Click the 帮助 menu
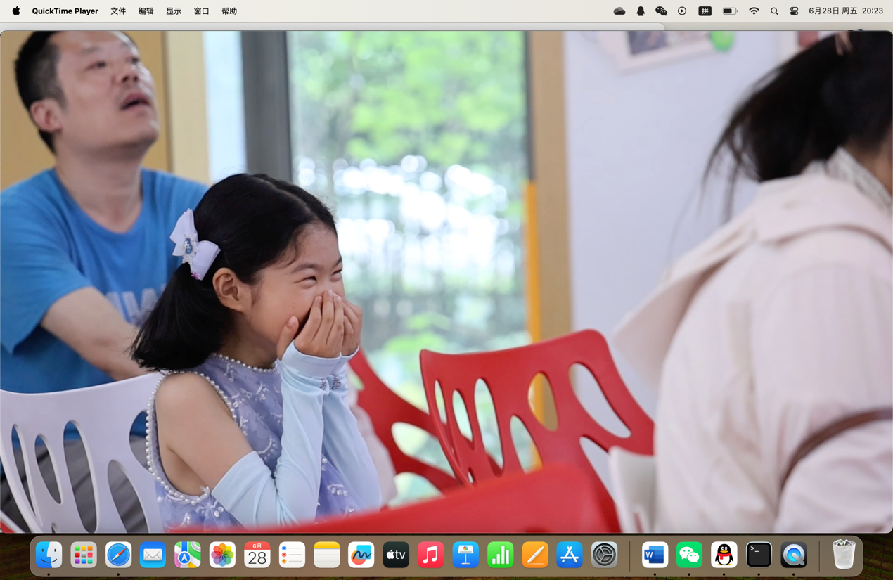The height and width of the screenshot is (580, 893). 229,11
